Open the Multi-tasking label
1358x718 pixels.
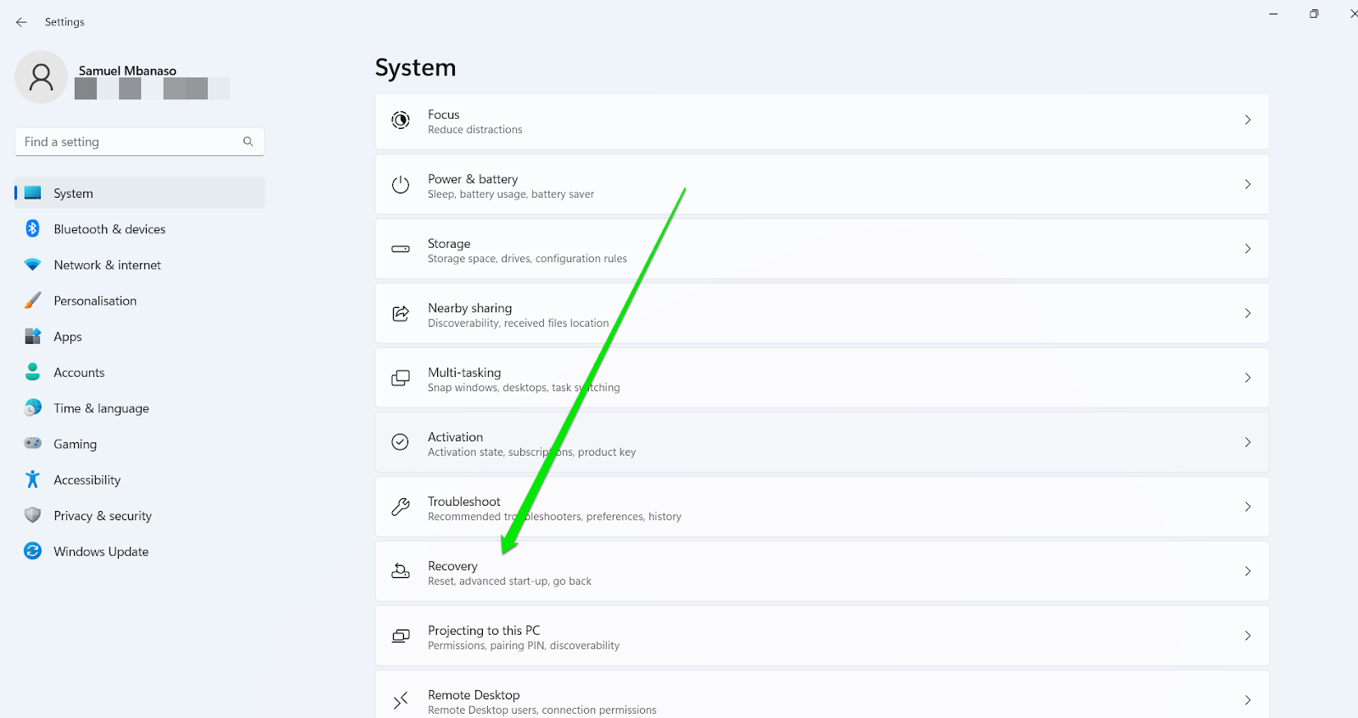coord(464,373)
